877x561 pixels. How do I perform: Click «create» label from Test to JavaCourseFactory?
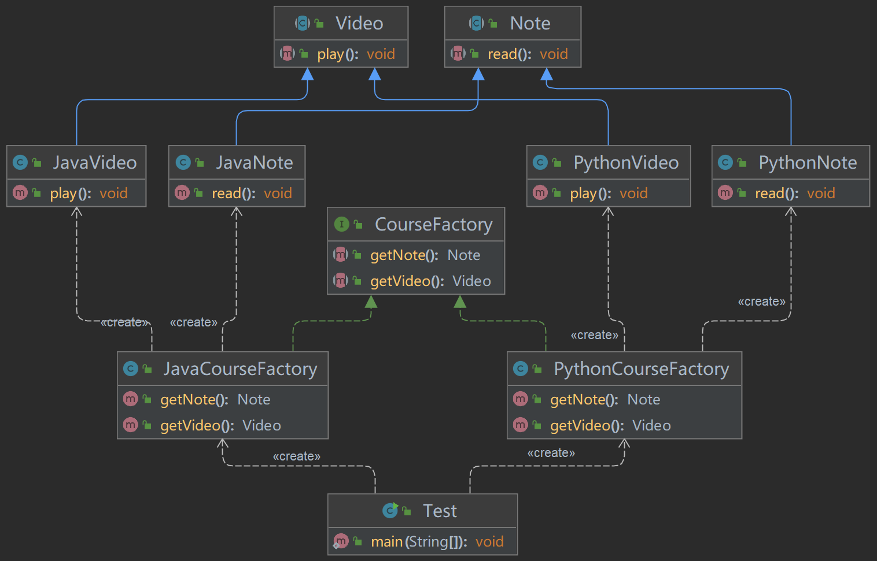point(296,456)
